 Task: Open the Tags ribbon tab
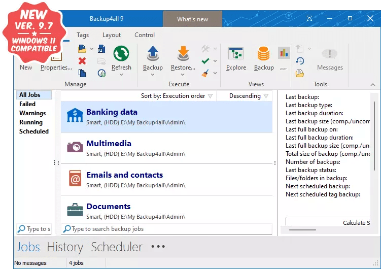[83, 35]
